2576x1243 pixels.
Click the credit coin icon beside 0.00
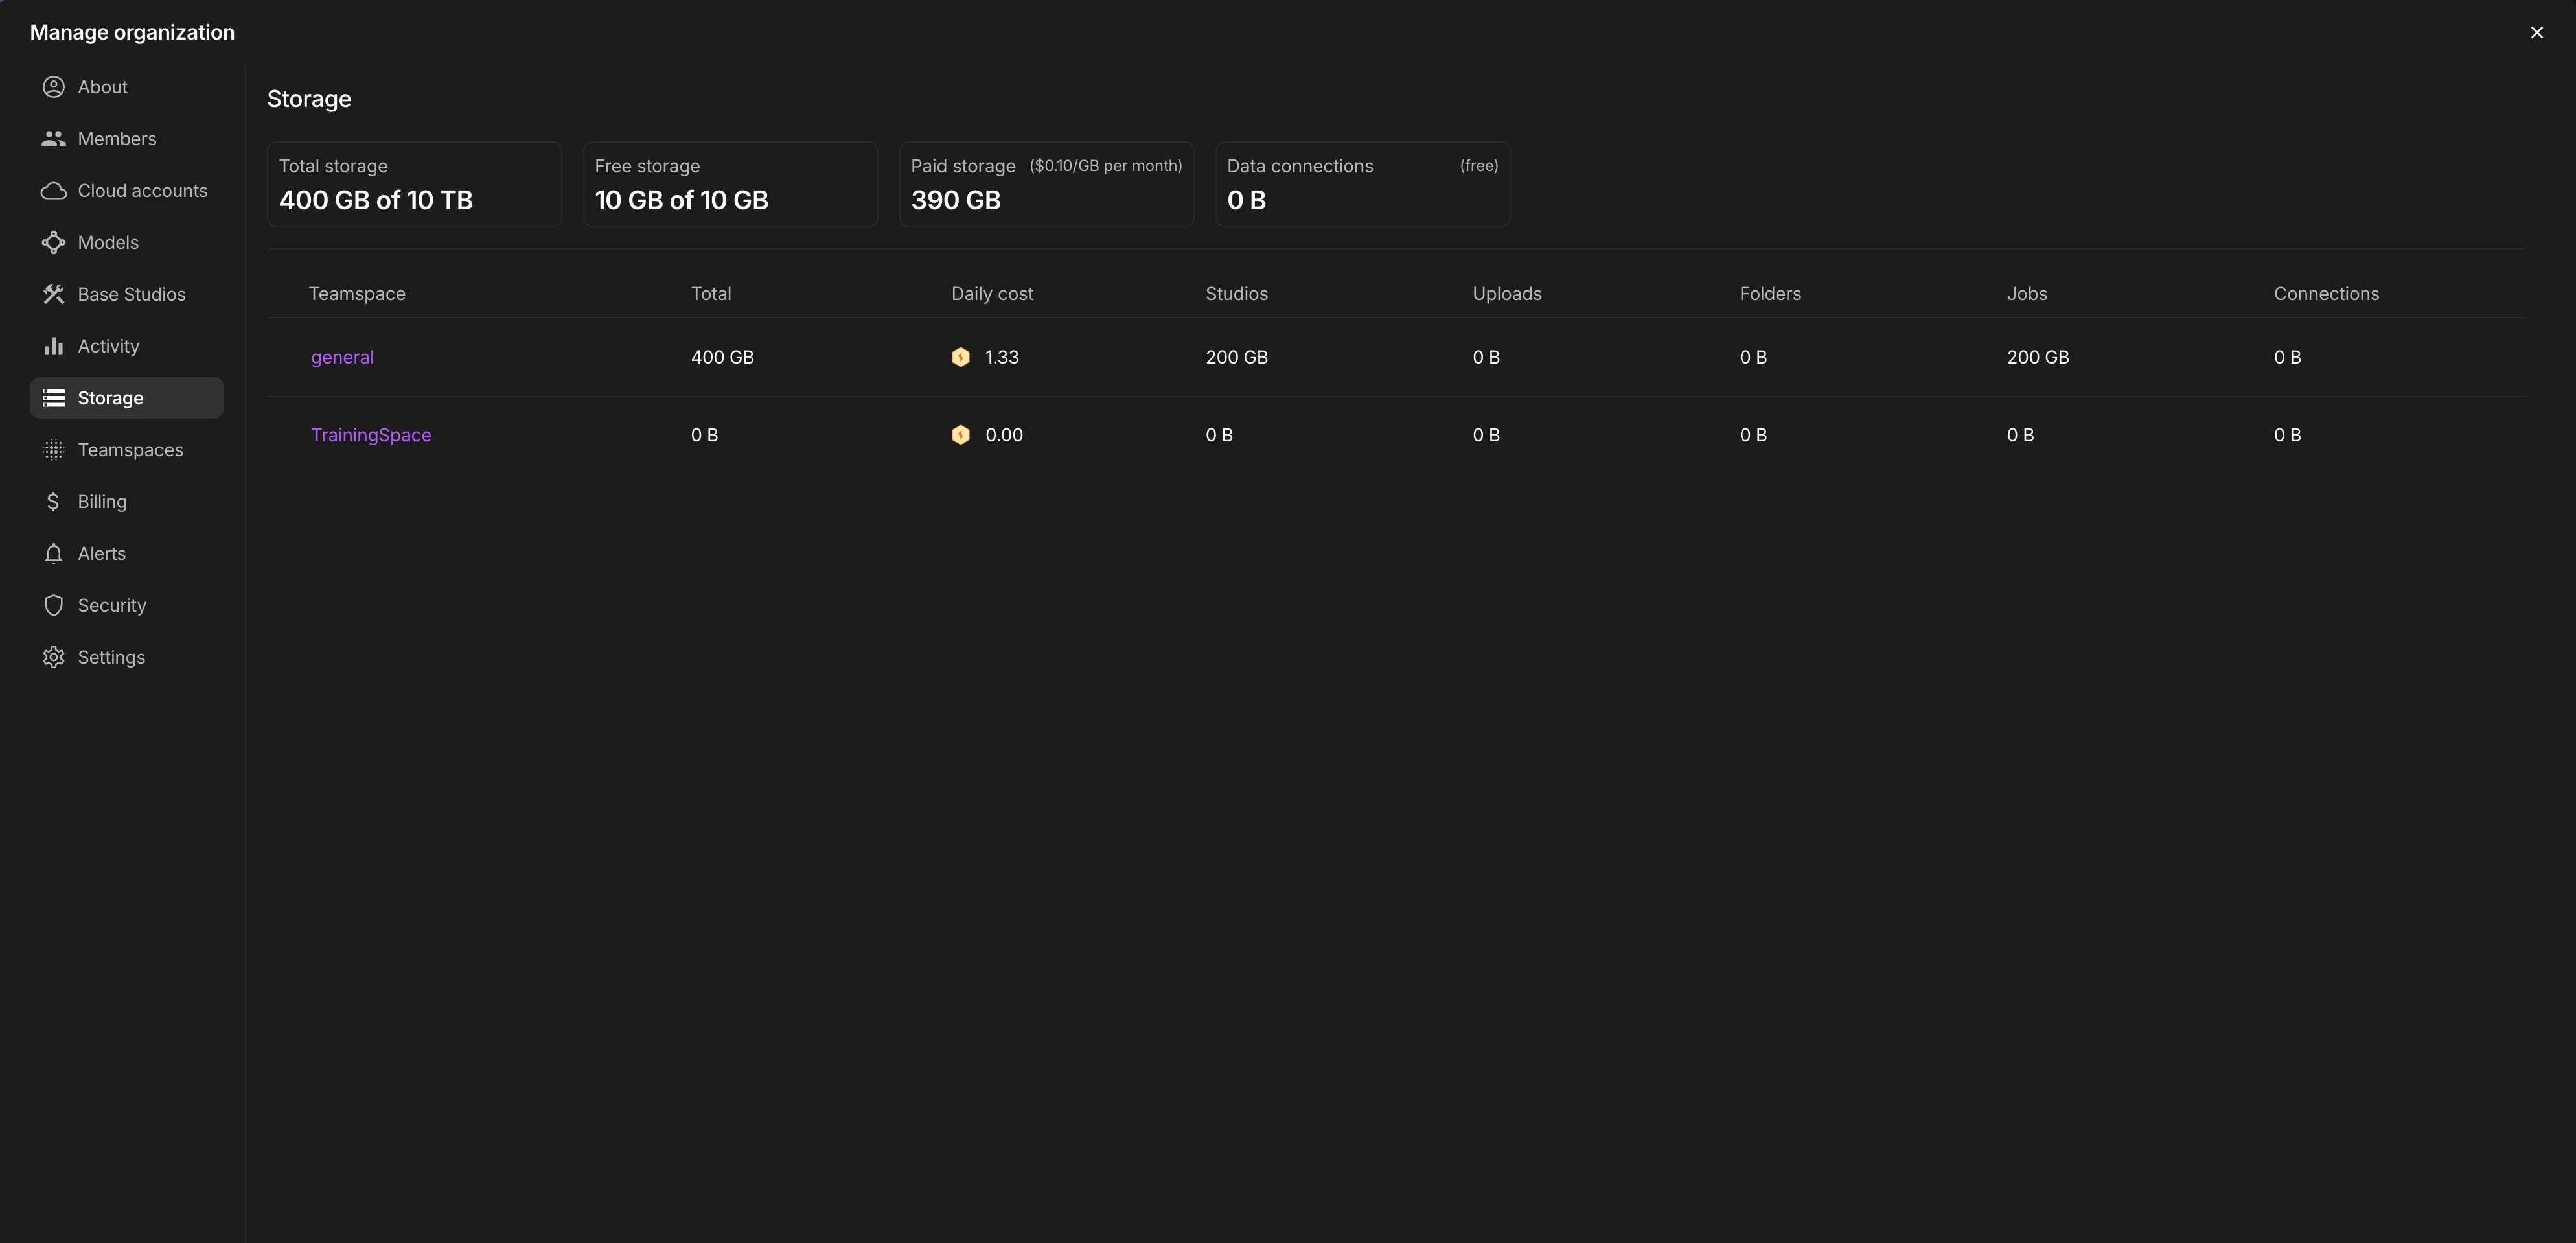click(x=960, y=435)
